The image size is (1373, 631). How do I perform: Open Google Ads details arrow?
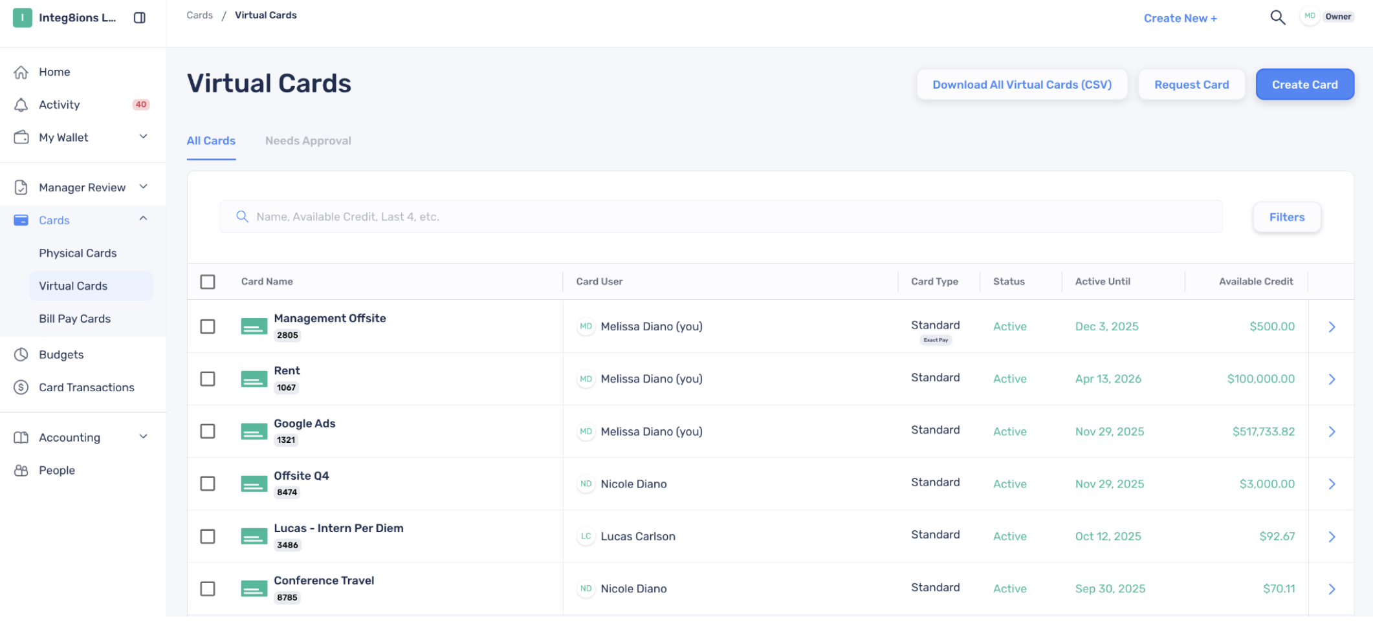point(1332,432)
